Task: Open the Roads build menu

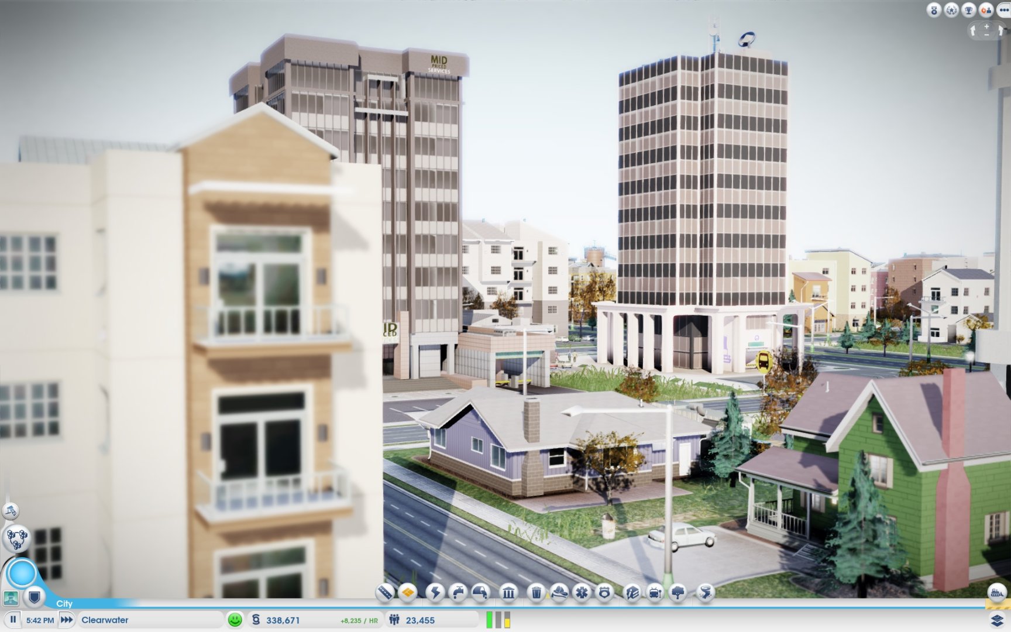Action: point(384,593)
